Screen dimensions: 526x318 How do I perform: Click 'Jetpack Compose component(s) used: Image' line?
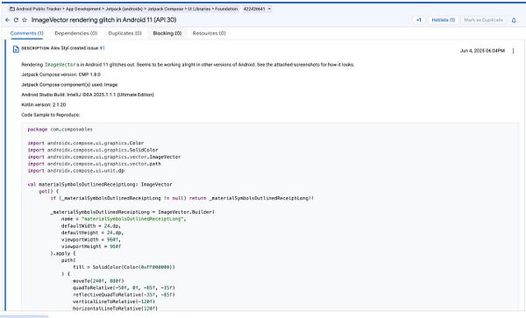69,85
